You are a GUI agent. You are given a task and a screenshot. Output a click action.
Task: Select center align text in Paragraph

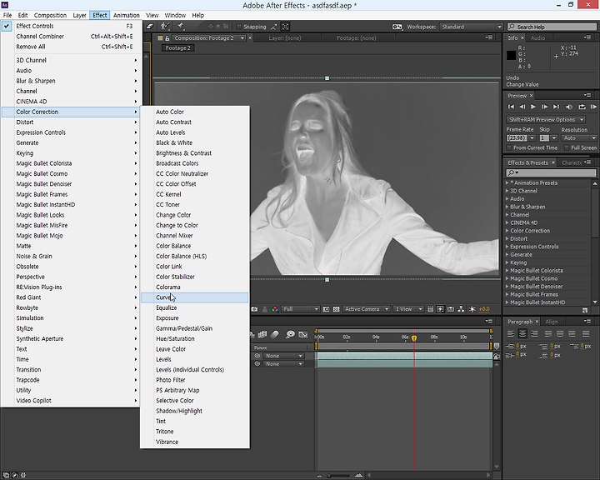pos(522,334)
